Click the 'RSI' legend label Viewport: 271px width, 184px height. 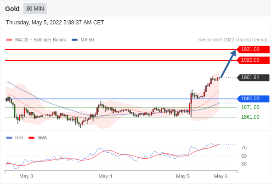click(x=19, y=138)
